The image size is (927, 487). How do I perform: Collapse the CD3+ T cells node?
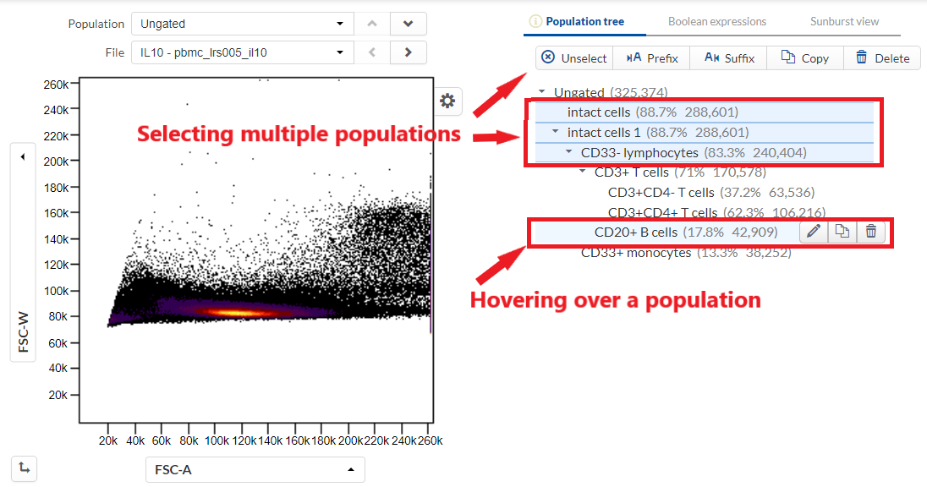point(582,172)
